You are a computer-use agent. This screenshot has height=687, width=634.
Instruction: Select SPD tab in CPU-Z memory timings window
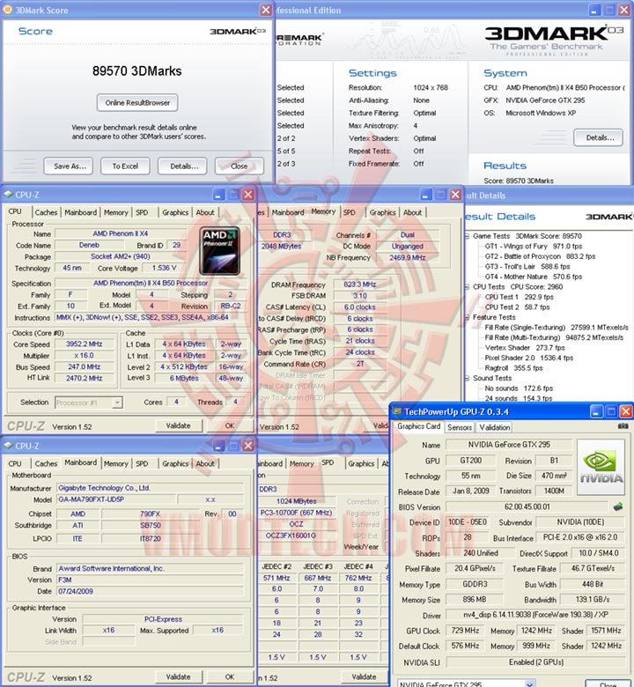(350, 212)
